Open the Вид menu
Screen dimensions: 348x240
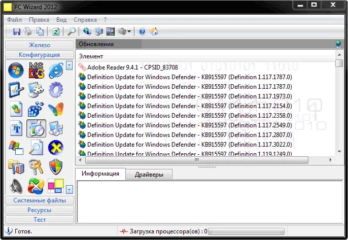pos(61,20)
